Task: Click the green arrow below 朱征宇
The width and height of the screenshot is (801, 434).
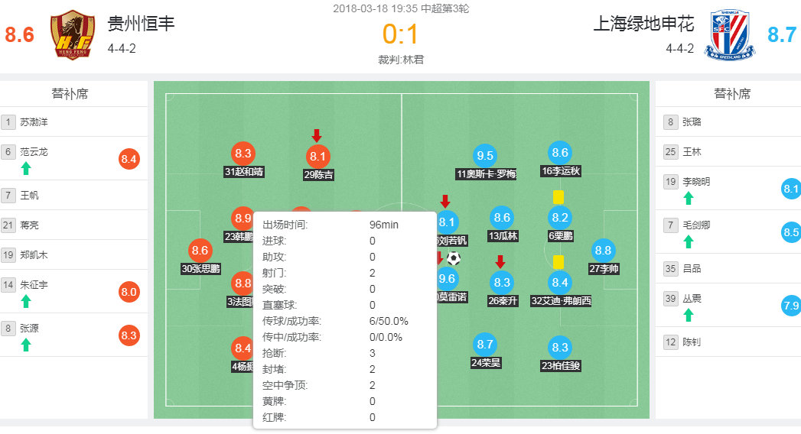Action: click(26, 301)
